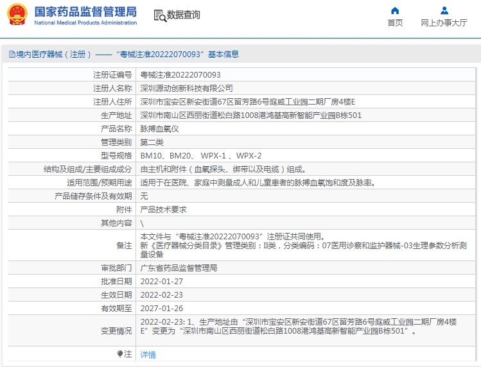Click the 注册证编号 row label
The width and height of the screenshot is (481, 367).
click(x=112, y=75)
